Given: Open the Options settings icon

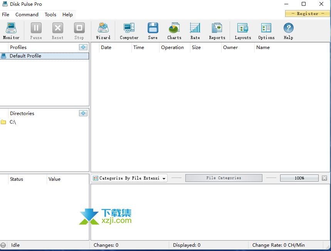Looking at the screenshot, I should pyautogui.click(x=266, y=31).
